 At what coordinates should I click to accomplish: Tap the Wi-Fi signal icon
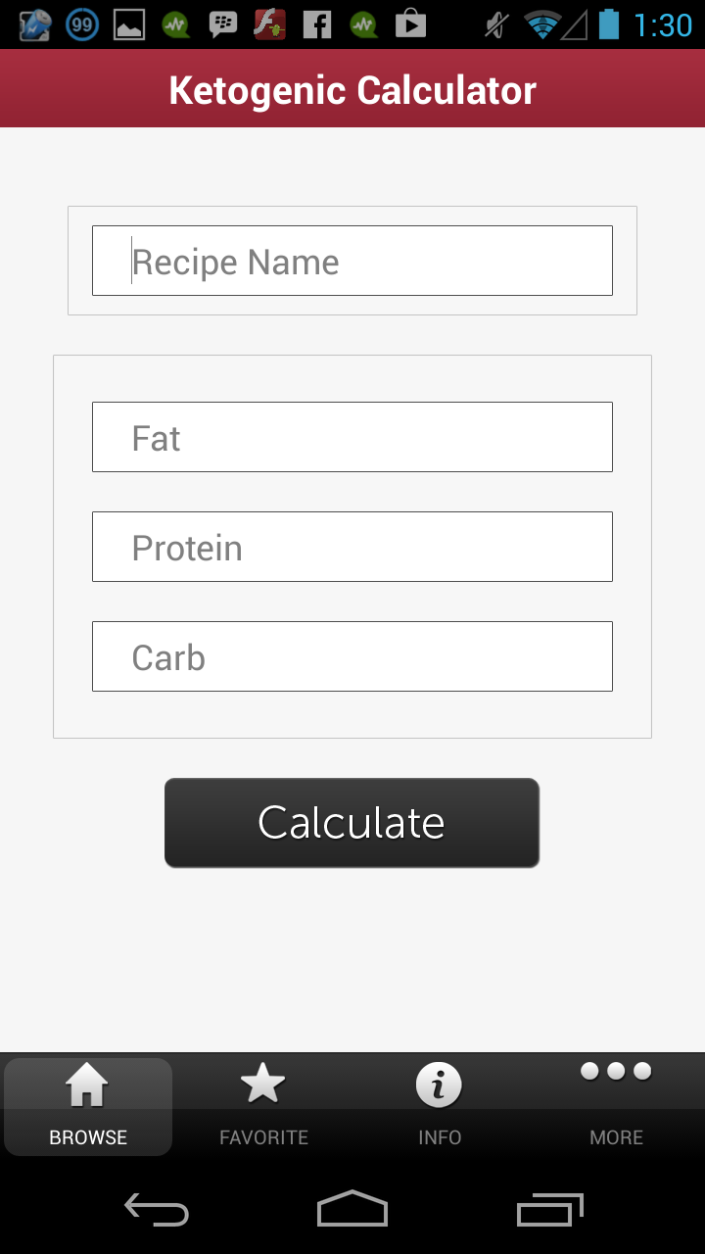tap(541, 24)
